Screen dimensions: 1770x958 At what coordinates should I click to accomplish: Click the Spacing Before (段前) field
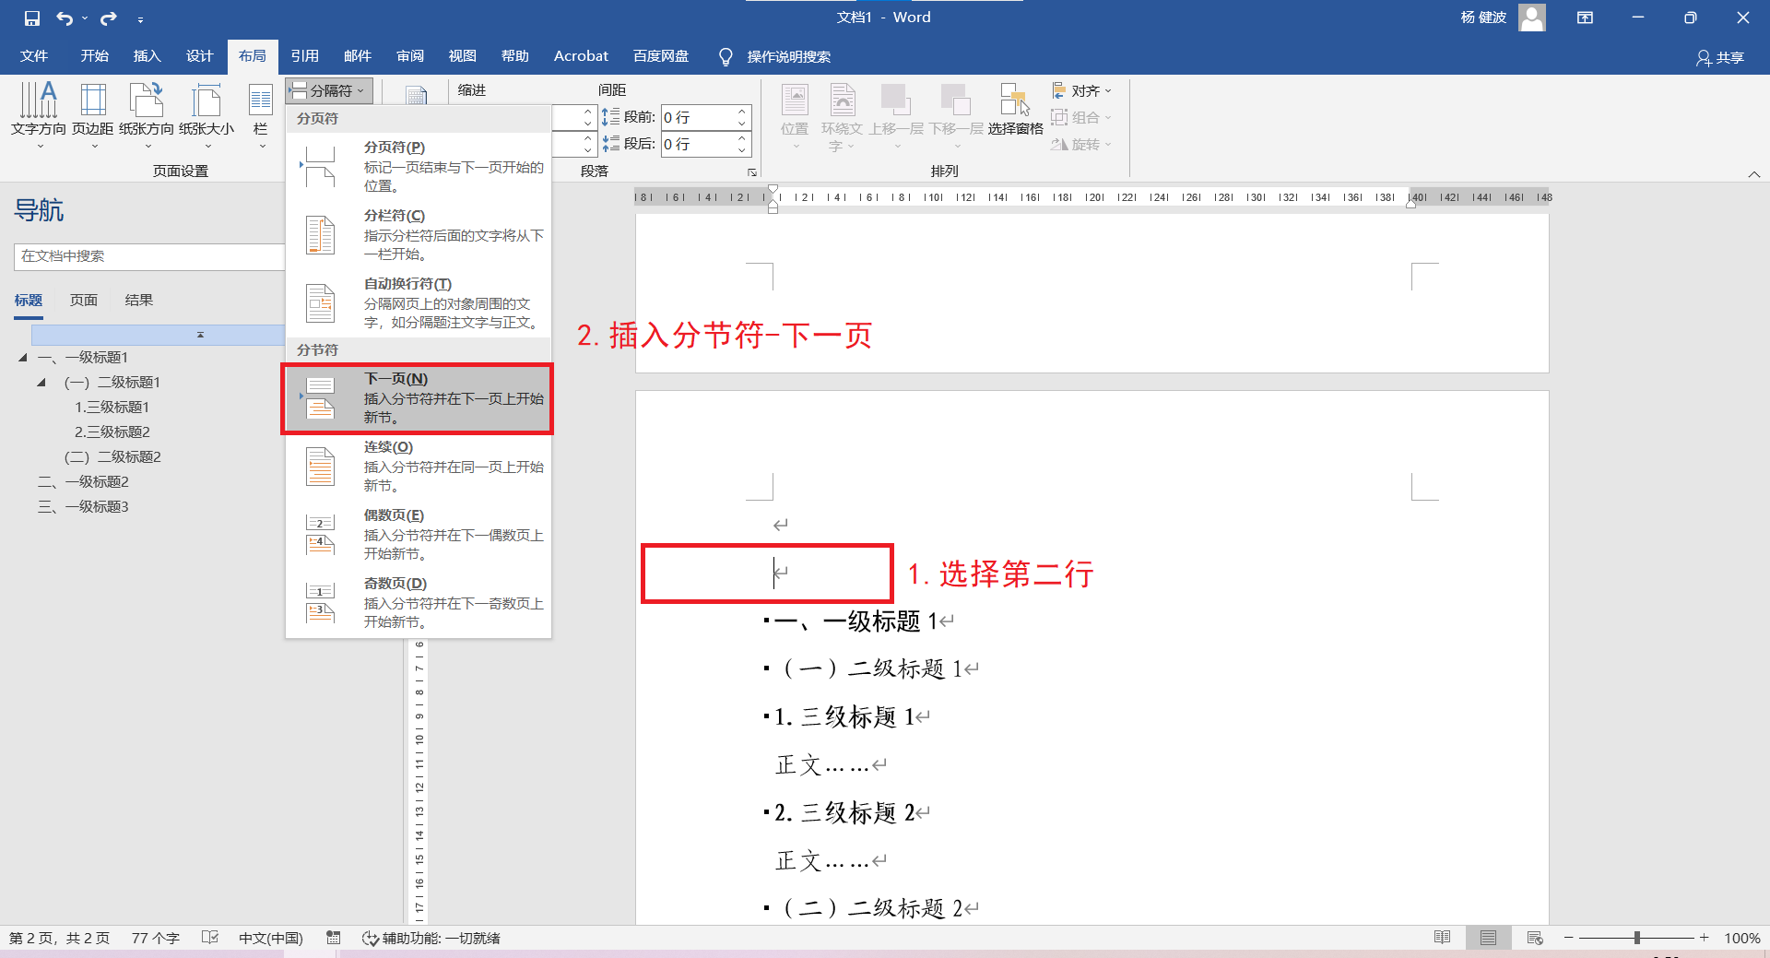click(x=698, y=117)
